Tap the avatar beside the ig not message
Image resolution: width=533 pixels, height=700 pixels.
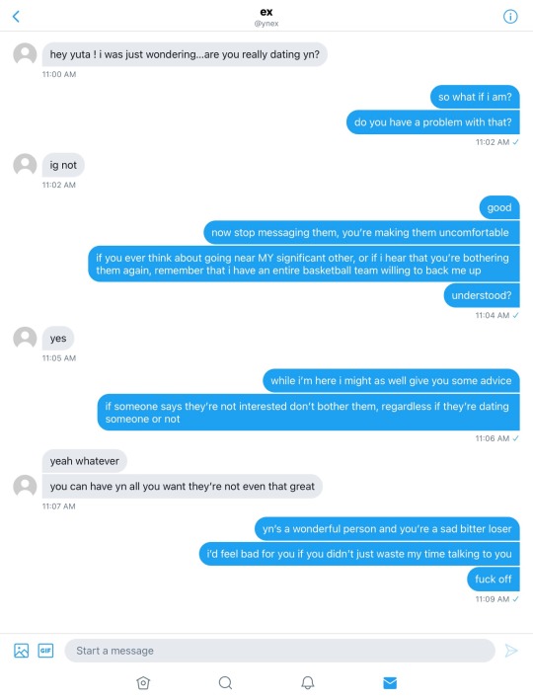click(x=25, y=165)
